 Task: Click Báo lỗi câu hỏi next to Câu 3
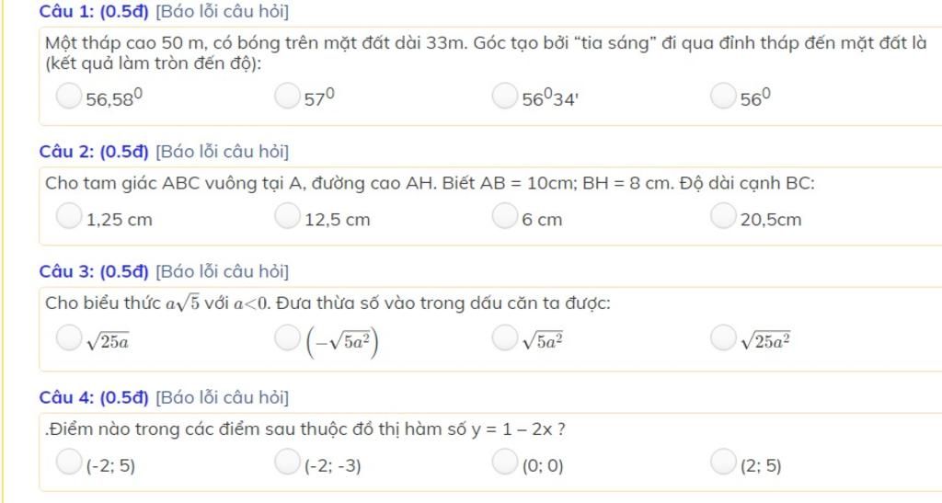tap(223, 271)
